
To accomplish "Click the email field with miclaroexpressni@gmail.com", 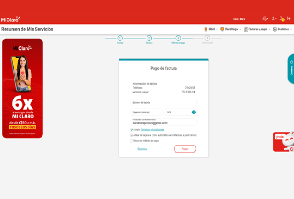I will pyautogui.click(x=163, y=122).
